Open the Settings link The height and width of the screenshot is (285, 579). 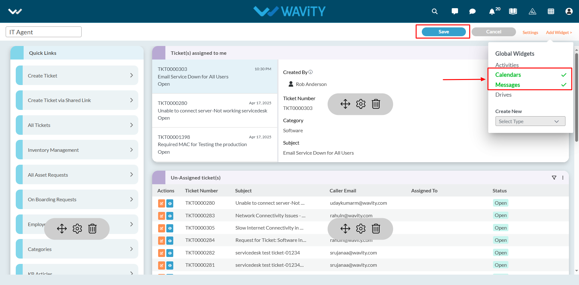click(530, 32)
